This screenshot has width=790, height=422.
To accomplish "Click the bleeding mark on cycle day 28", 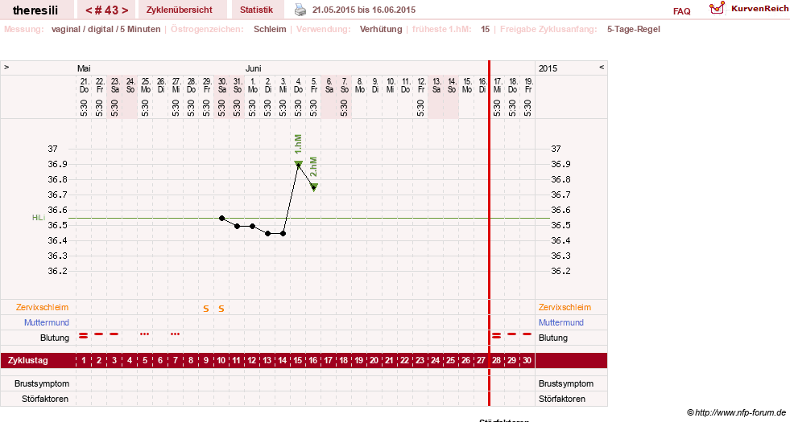I will tap(497, 335).
